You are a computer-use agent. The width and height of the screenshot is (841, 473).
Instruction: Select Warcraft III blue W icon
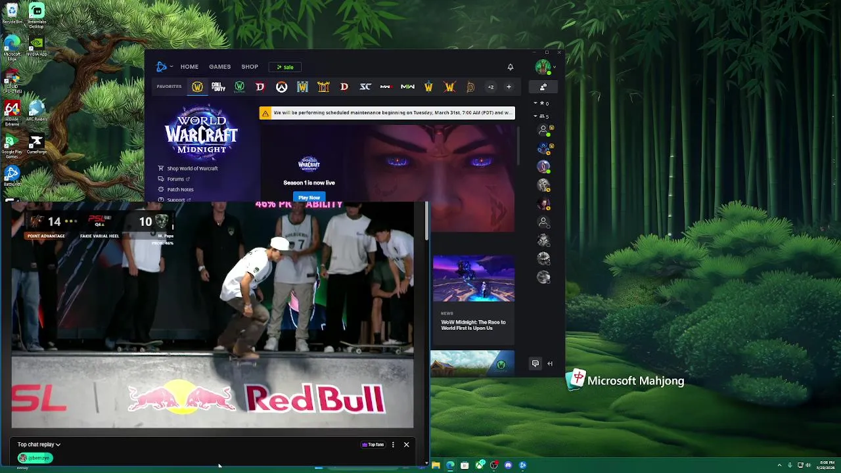[x=302, y=87]
